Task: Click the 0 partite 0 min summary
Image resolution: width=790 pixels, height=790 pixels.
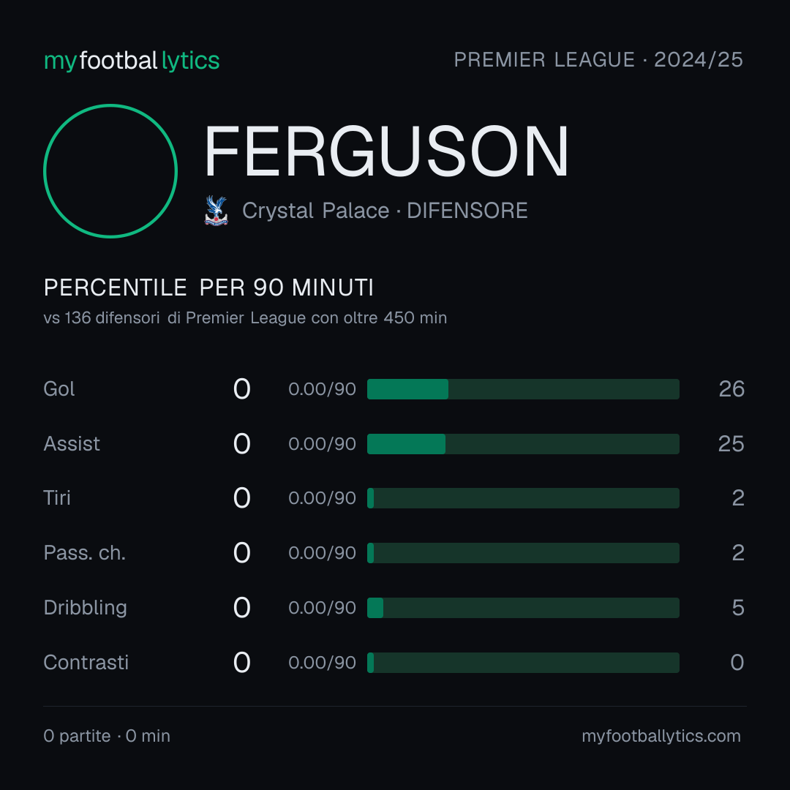Action: pos(107,736)
